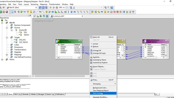Choose the Sigma Aggregator transformation icon

31,12
